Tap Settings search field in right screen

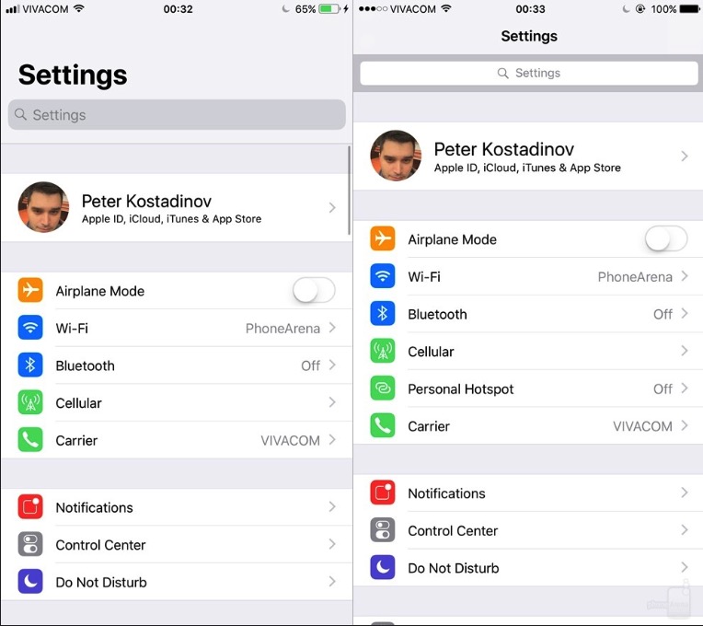[529, 73]
